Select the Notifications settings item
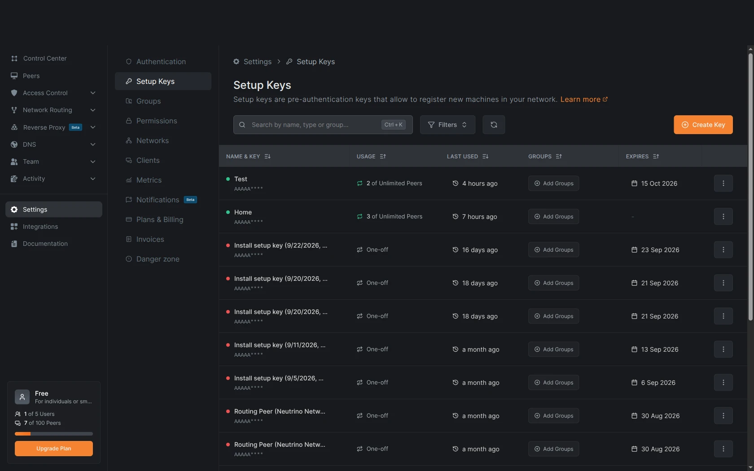Image resolution: width=754 pixels, height=471 pixels. (x=163, y=200)
